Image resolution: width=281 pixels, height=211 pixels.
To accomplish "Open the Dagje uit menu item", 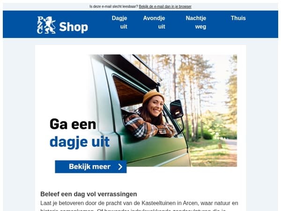I will [x=119, y=22].
